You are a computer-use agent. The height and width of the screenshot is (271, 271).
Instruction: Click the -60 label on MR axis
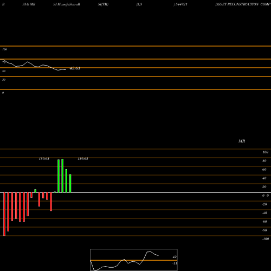264,222
